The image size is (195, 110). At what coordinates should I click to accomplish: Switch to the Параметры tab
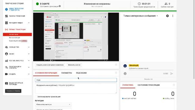(66, 73)
